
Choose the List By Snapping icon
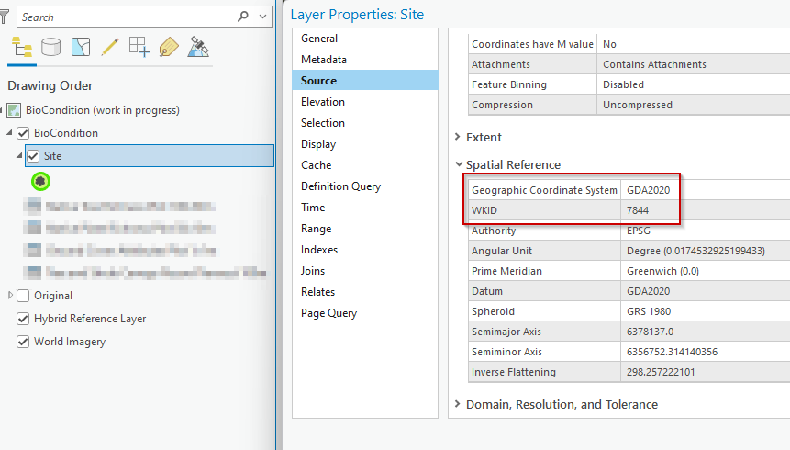[x=139, y=47]
